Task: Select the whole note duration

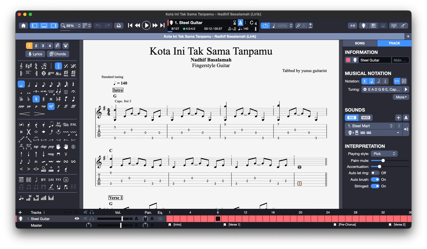Action: [x=21, y=84]
